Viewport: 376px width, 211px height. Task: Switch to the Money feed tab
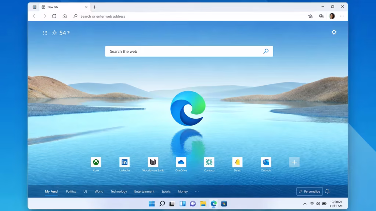pyautogui.click(x=183, y=191)
